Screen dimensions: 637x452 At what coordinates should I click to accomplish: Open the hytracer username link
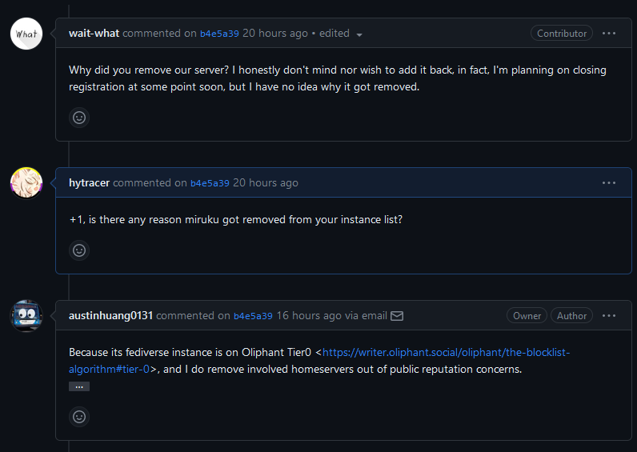(x=90, y=183)
